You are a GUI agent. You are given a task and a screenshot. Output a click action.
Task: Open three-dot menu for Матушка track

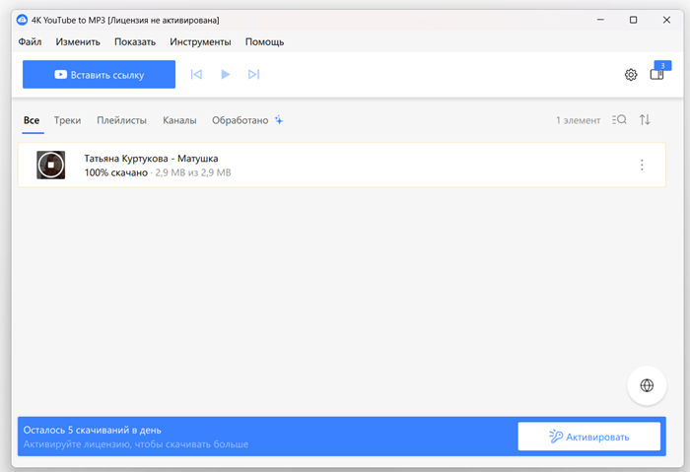pos(642,165)
